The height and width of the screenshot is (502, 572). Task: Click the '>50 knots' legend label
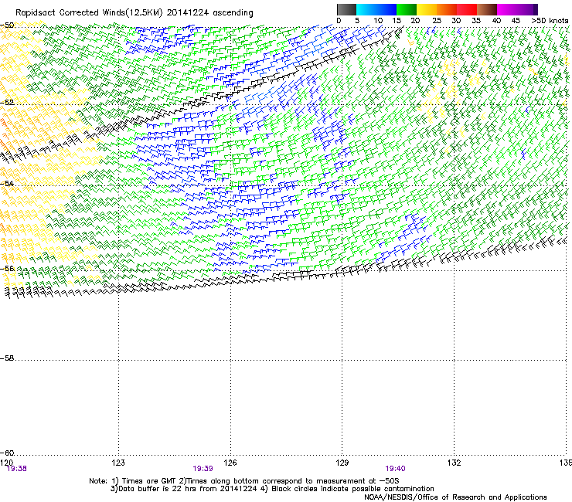550,21
